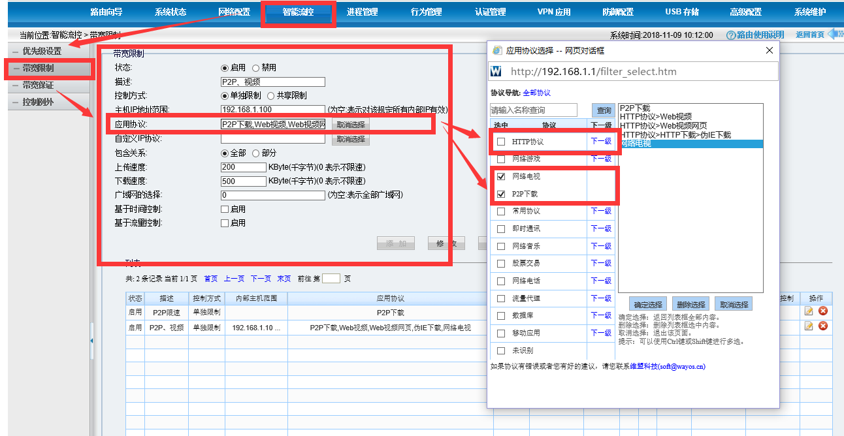Enable 基于时间控制 option

224,208
